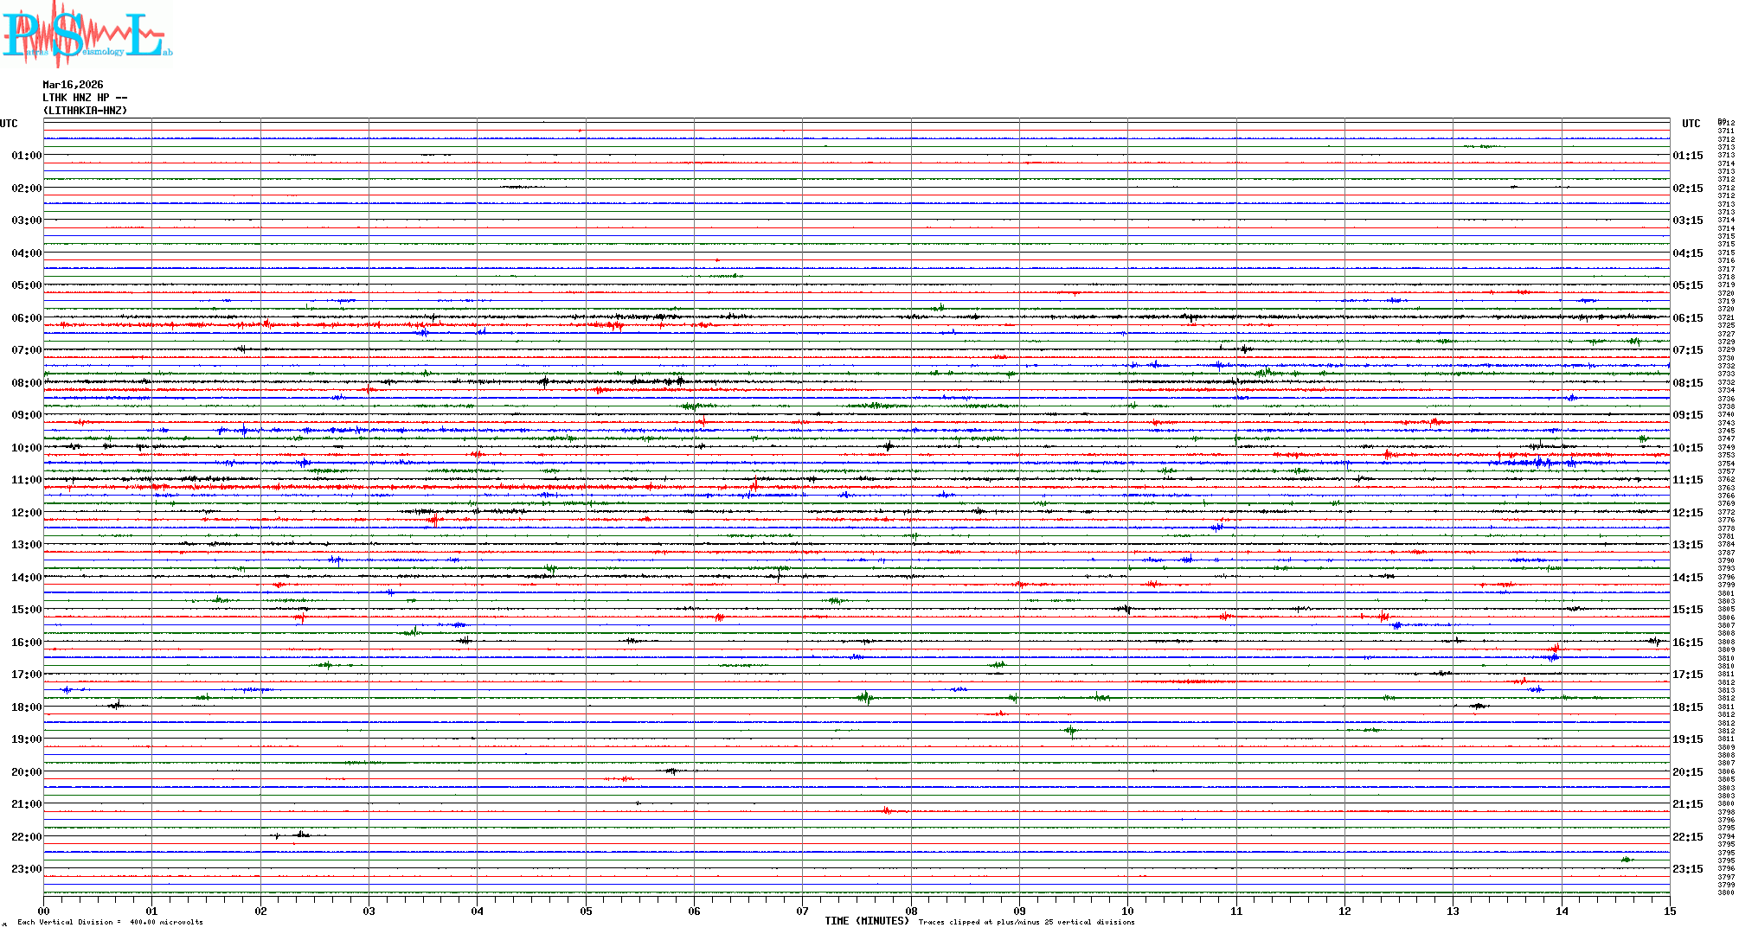Select the 01:00 hour label on left
This screenshot has width=1739, height=934.
(x=26, y=156)
